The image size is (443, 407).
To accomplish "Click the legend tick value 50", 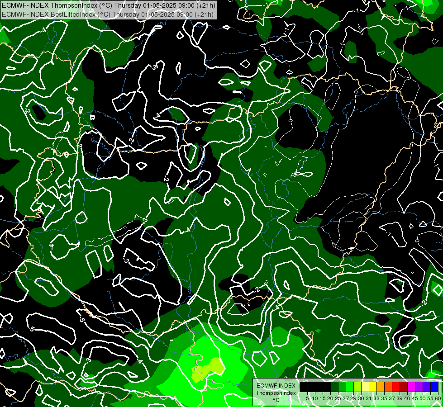I will [x=423, y=398].
